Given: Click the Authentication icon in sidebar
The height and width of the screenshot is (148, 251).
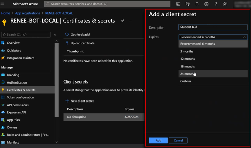Looking at the screenshot, I should [x=3, y=82].
